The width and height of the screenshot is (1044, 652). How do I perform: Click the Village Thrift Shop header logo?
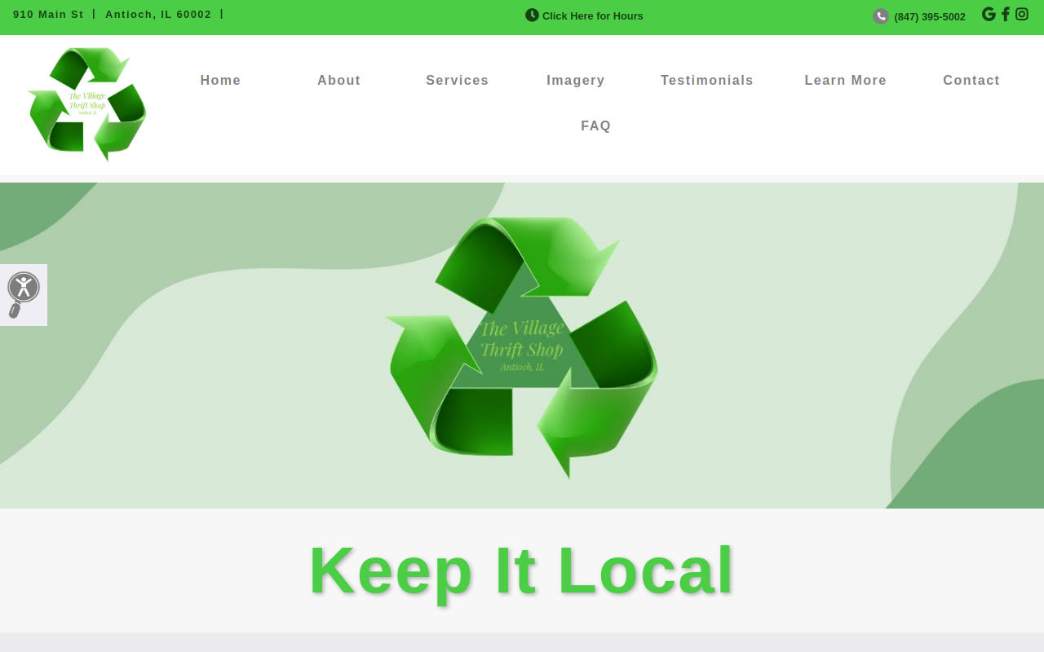coord(87,104)
